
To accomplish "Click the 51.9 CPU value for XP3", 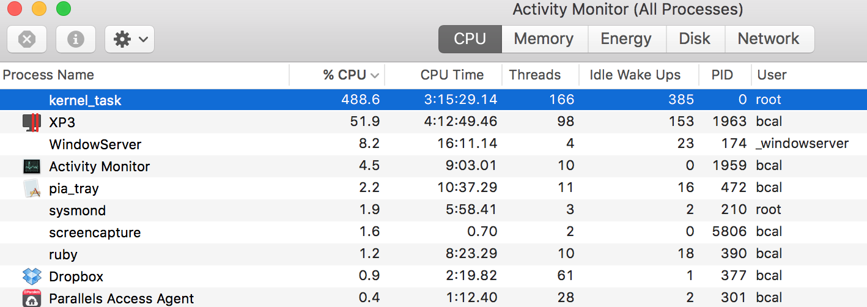I will point(365,122).
